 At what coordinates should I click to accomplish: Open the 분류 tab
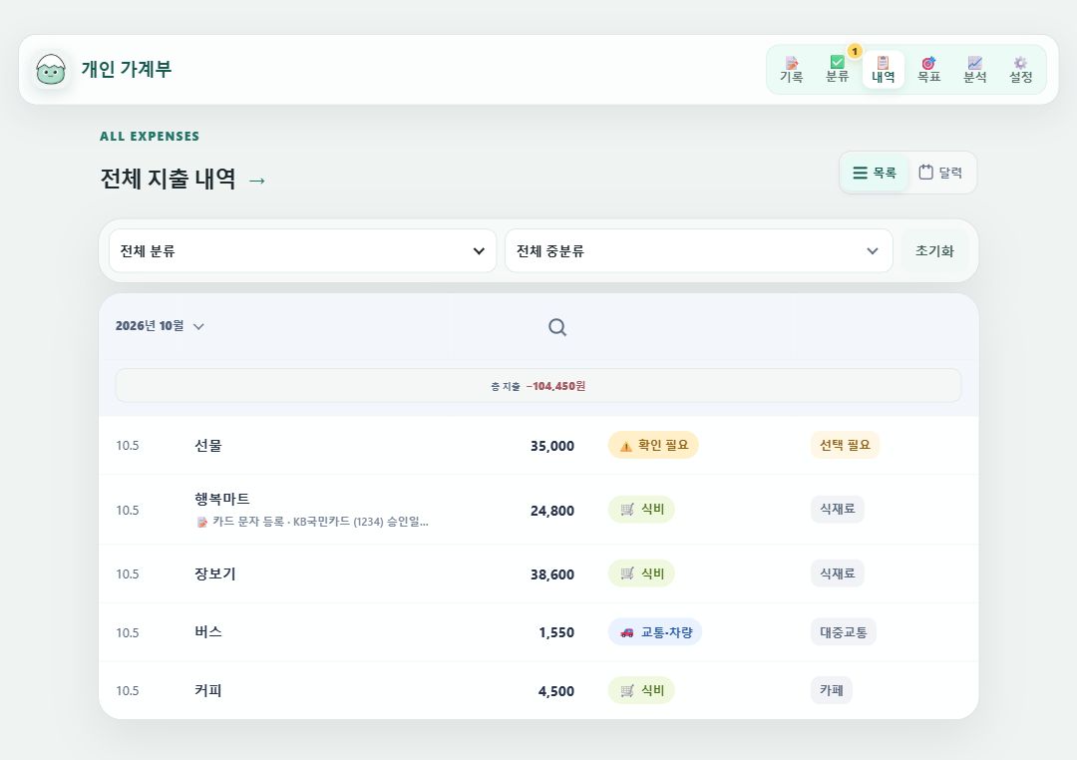(x=837, y=70)
